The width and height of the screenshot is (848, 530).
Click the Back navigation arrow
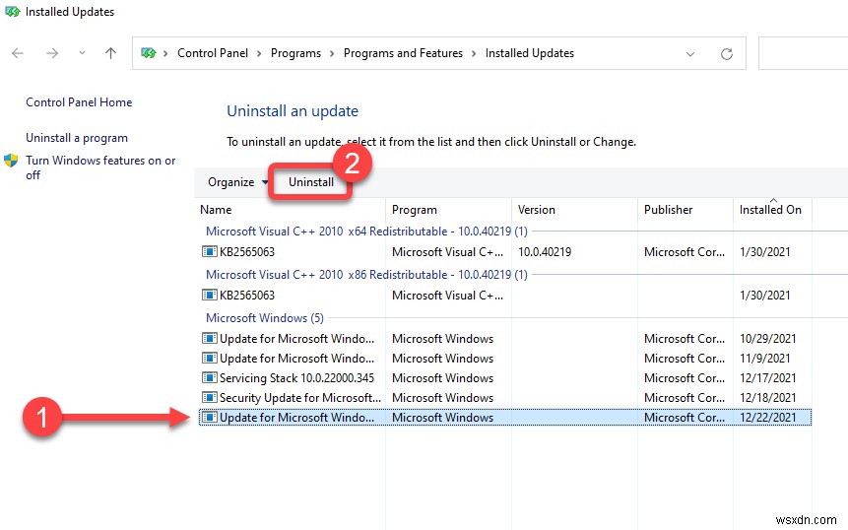click(18, 53)
